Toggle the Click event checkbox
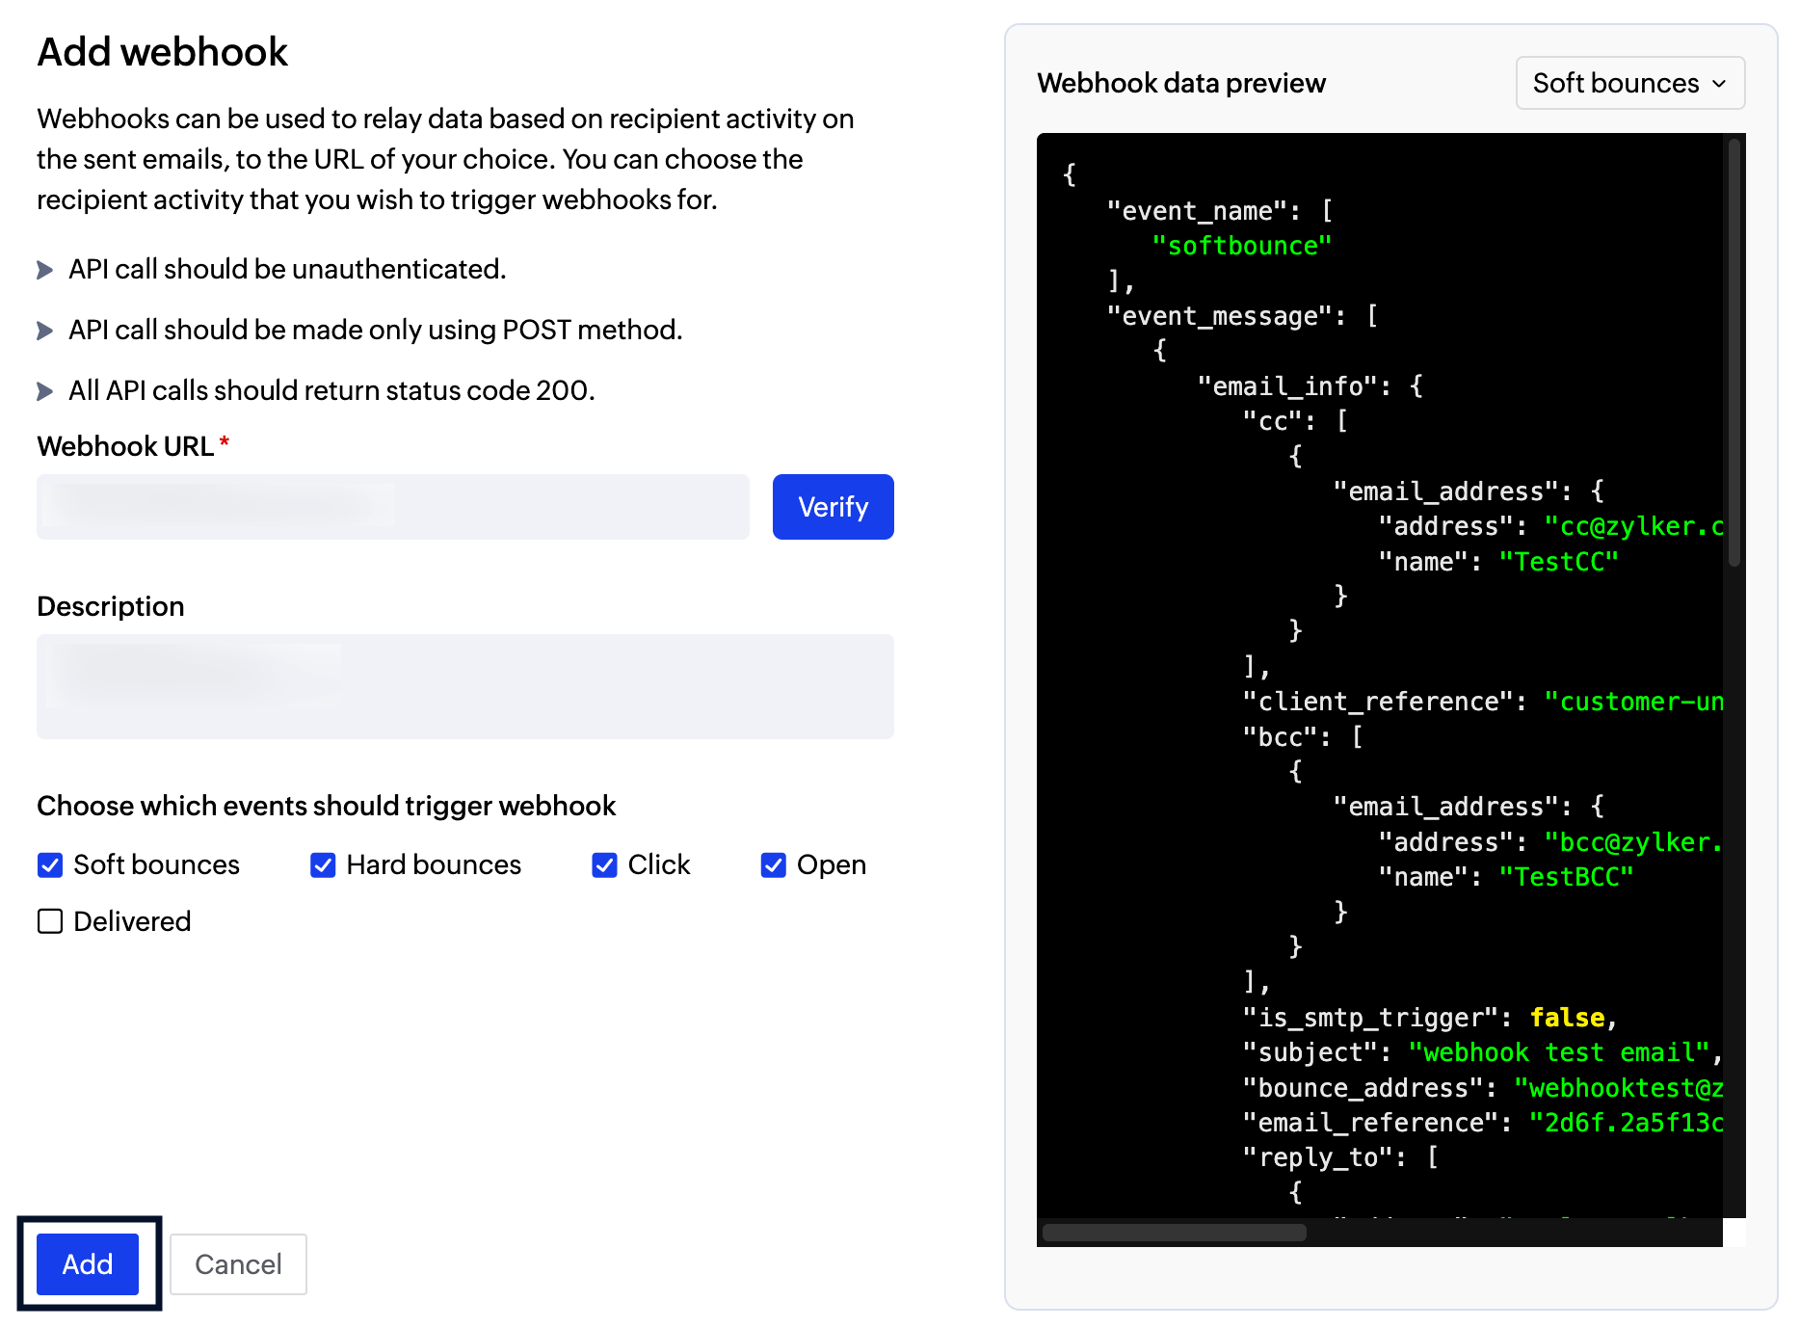 [x=604, y=865]
